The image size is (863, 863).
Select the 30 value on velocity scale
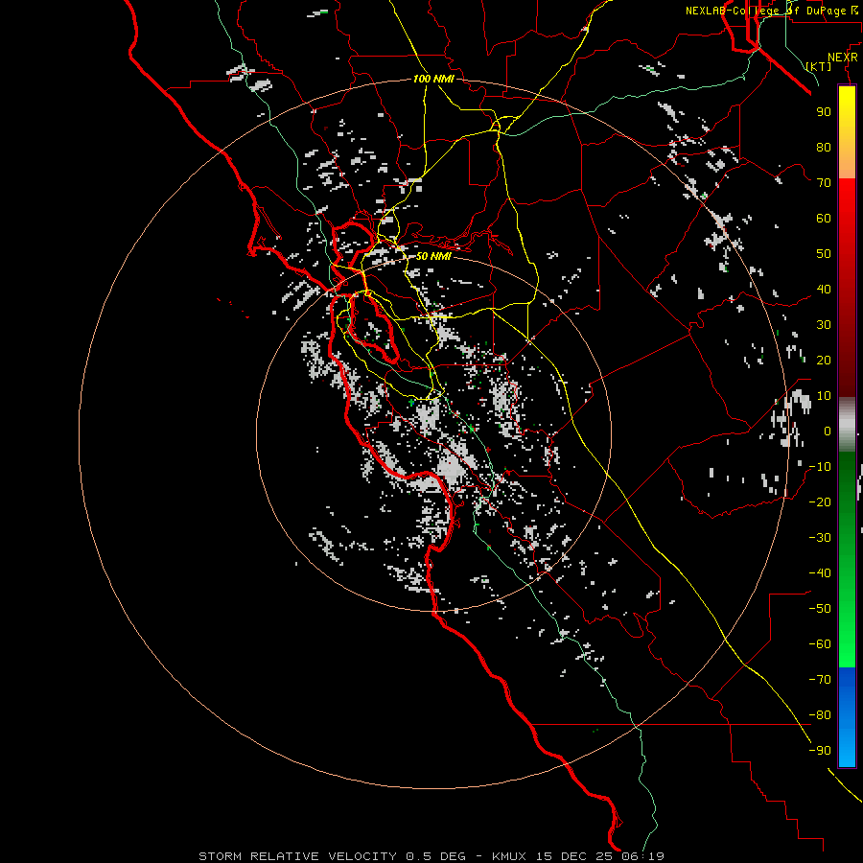pyautogui.click(x=824, y=325)
